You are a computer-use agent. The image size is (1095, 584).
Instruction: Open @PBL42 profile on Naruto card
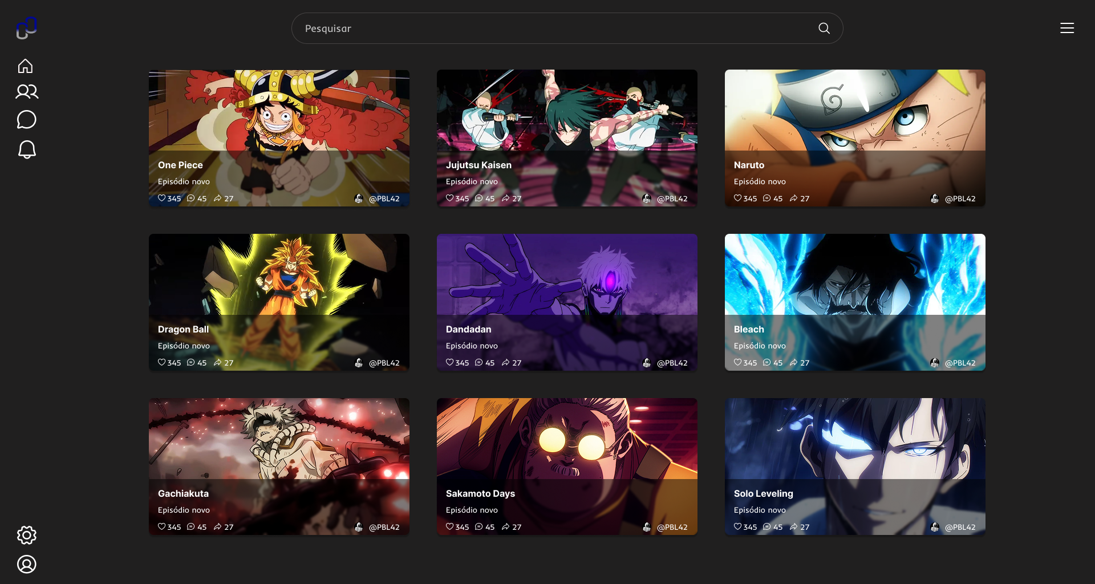[x=960, y=198]
